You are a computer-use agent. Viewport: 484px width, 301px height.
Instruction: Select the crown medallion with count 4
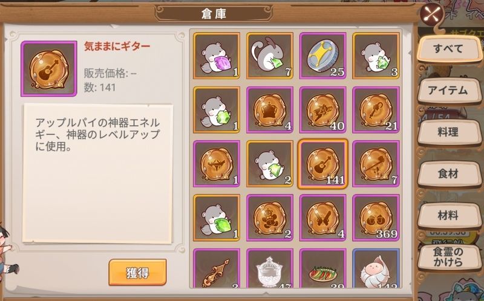(270, 110)
